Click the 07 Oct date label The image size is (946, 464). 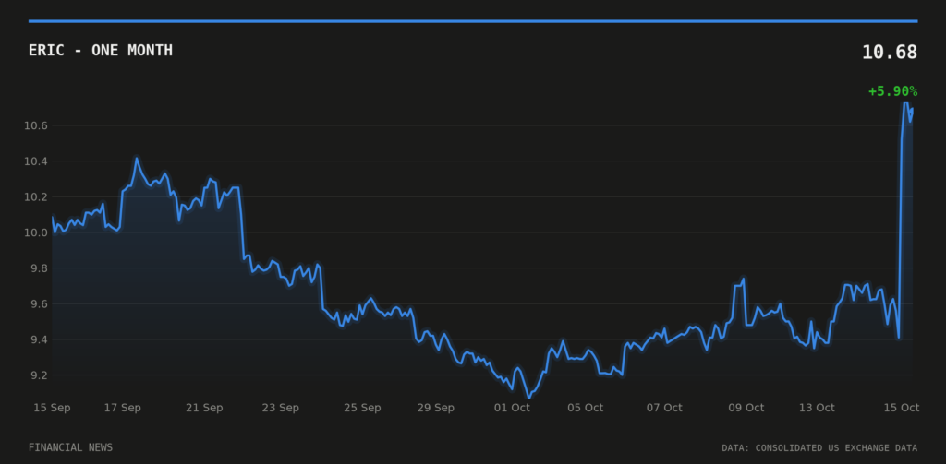click(x=664, y=408)
